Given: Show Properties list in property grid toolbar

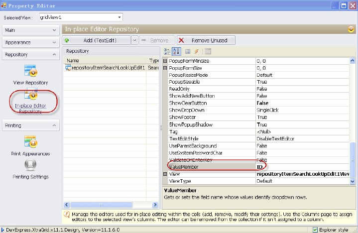Looking at the screenshot, I should [x=188, y=52].
